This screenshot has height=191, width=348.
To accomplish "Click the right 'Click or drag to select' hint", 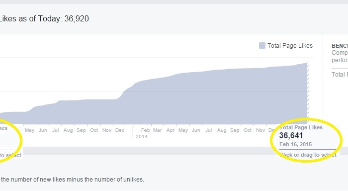I will tap(308, 155).
